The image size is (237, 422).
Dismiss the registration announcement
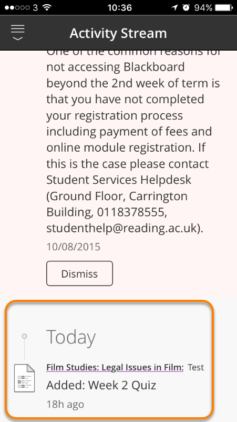pos(79,273)
